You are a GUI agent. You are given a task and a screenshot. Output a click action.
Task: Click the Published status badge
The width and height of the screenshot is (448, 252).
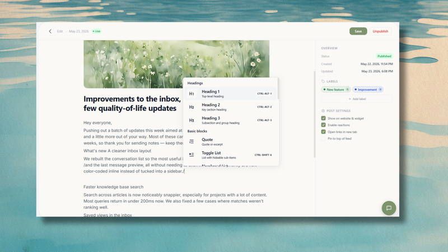(x=384, y=56)
